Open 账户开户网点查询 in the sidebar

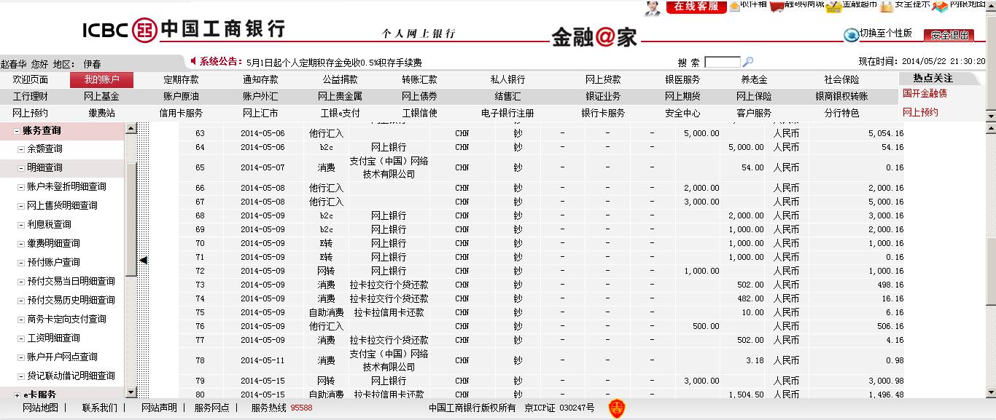point(62,357)
